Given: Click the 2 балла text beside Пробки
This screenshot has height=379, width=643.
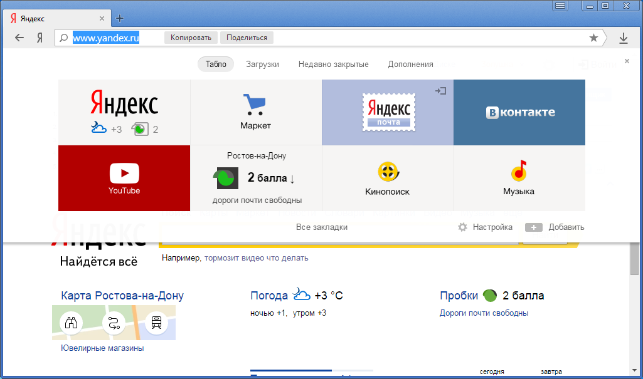Looking at the screenshot, I should pyautogui.click(x=523, y=296).
